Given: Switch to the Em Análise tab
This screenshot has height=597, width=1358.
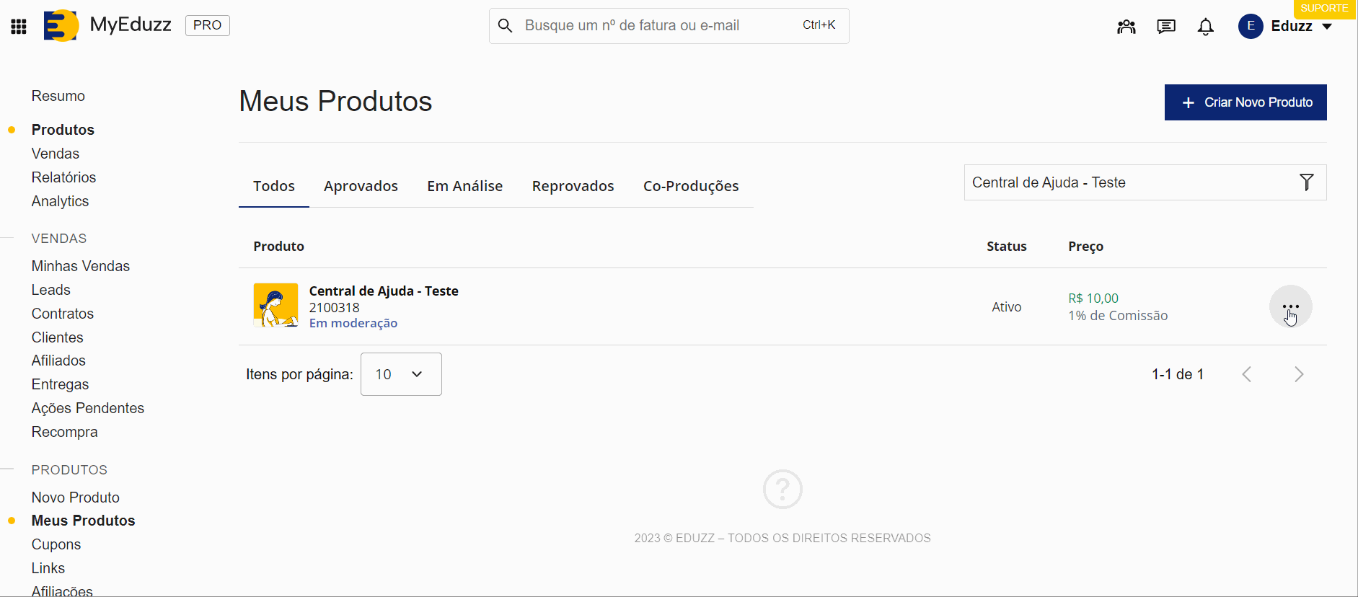Looking at the screenshot, I should click(464, 186).
